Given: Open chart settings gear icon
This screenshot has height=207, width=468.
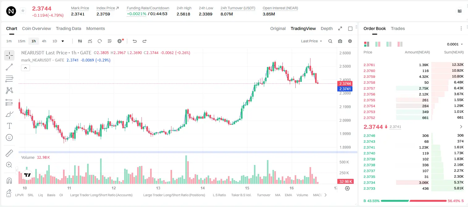Looking at the screenshot, I should click(350, 41).
